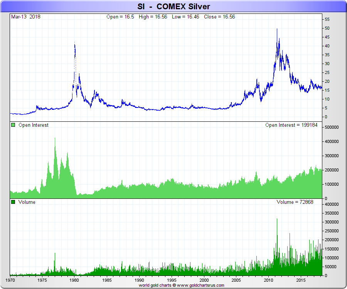347x289 pixels.
Task: Click the tallest volume spike in 2011
Action: click(x=277, y=219)
